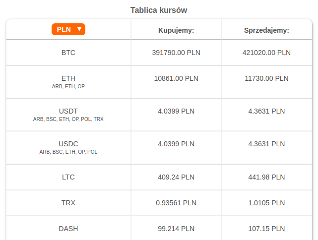This screenshot has width=318, height=240.
Task: Select the ETH currency name
Action: pyautogui.click(x=68, y=78)
